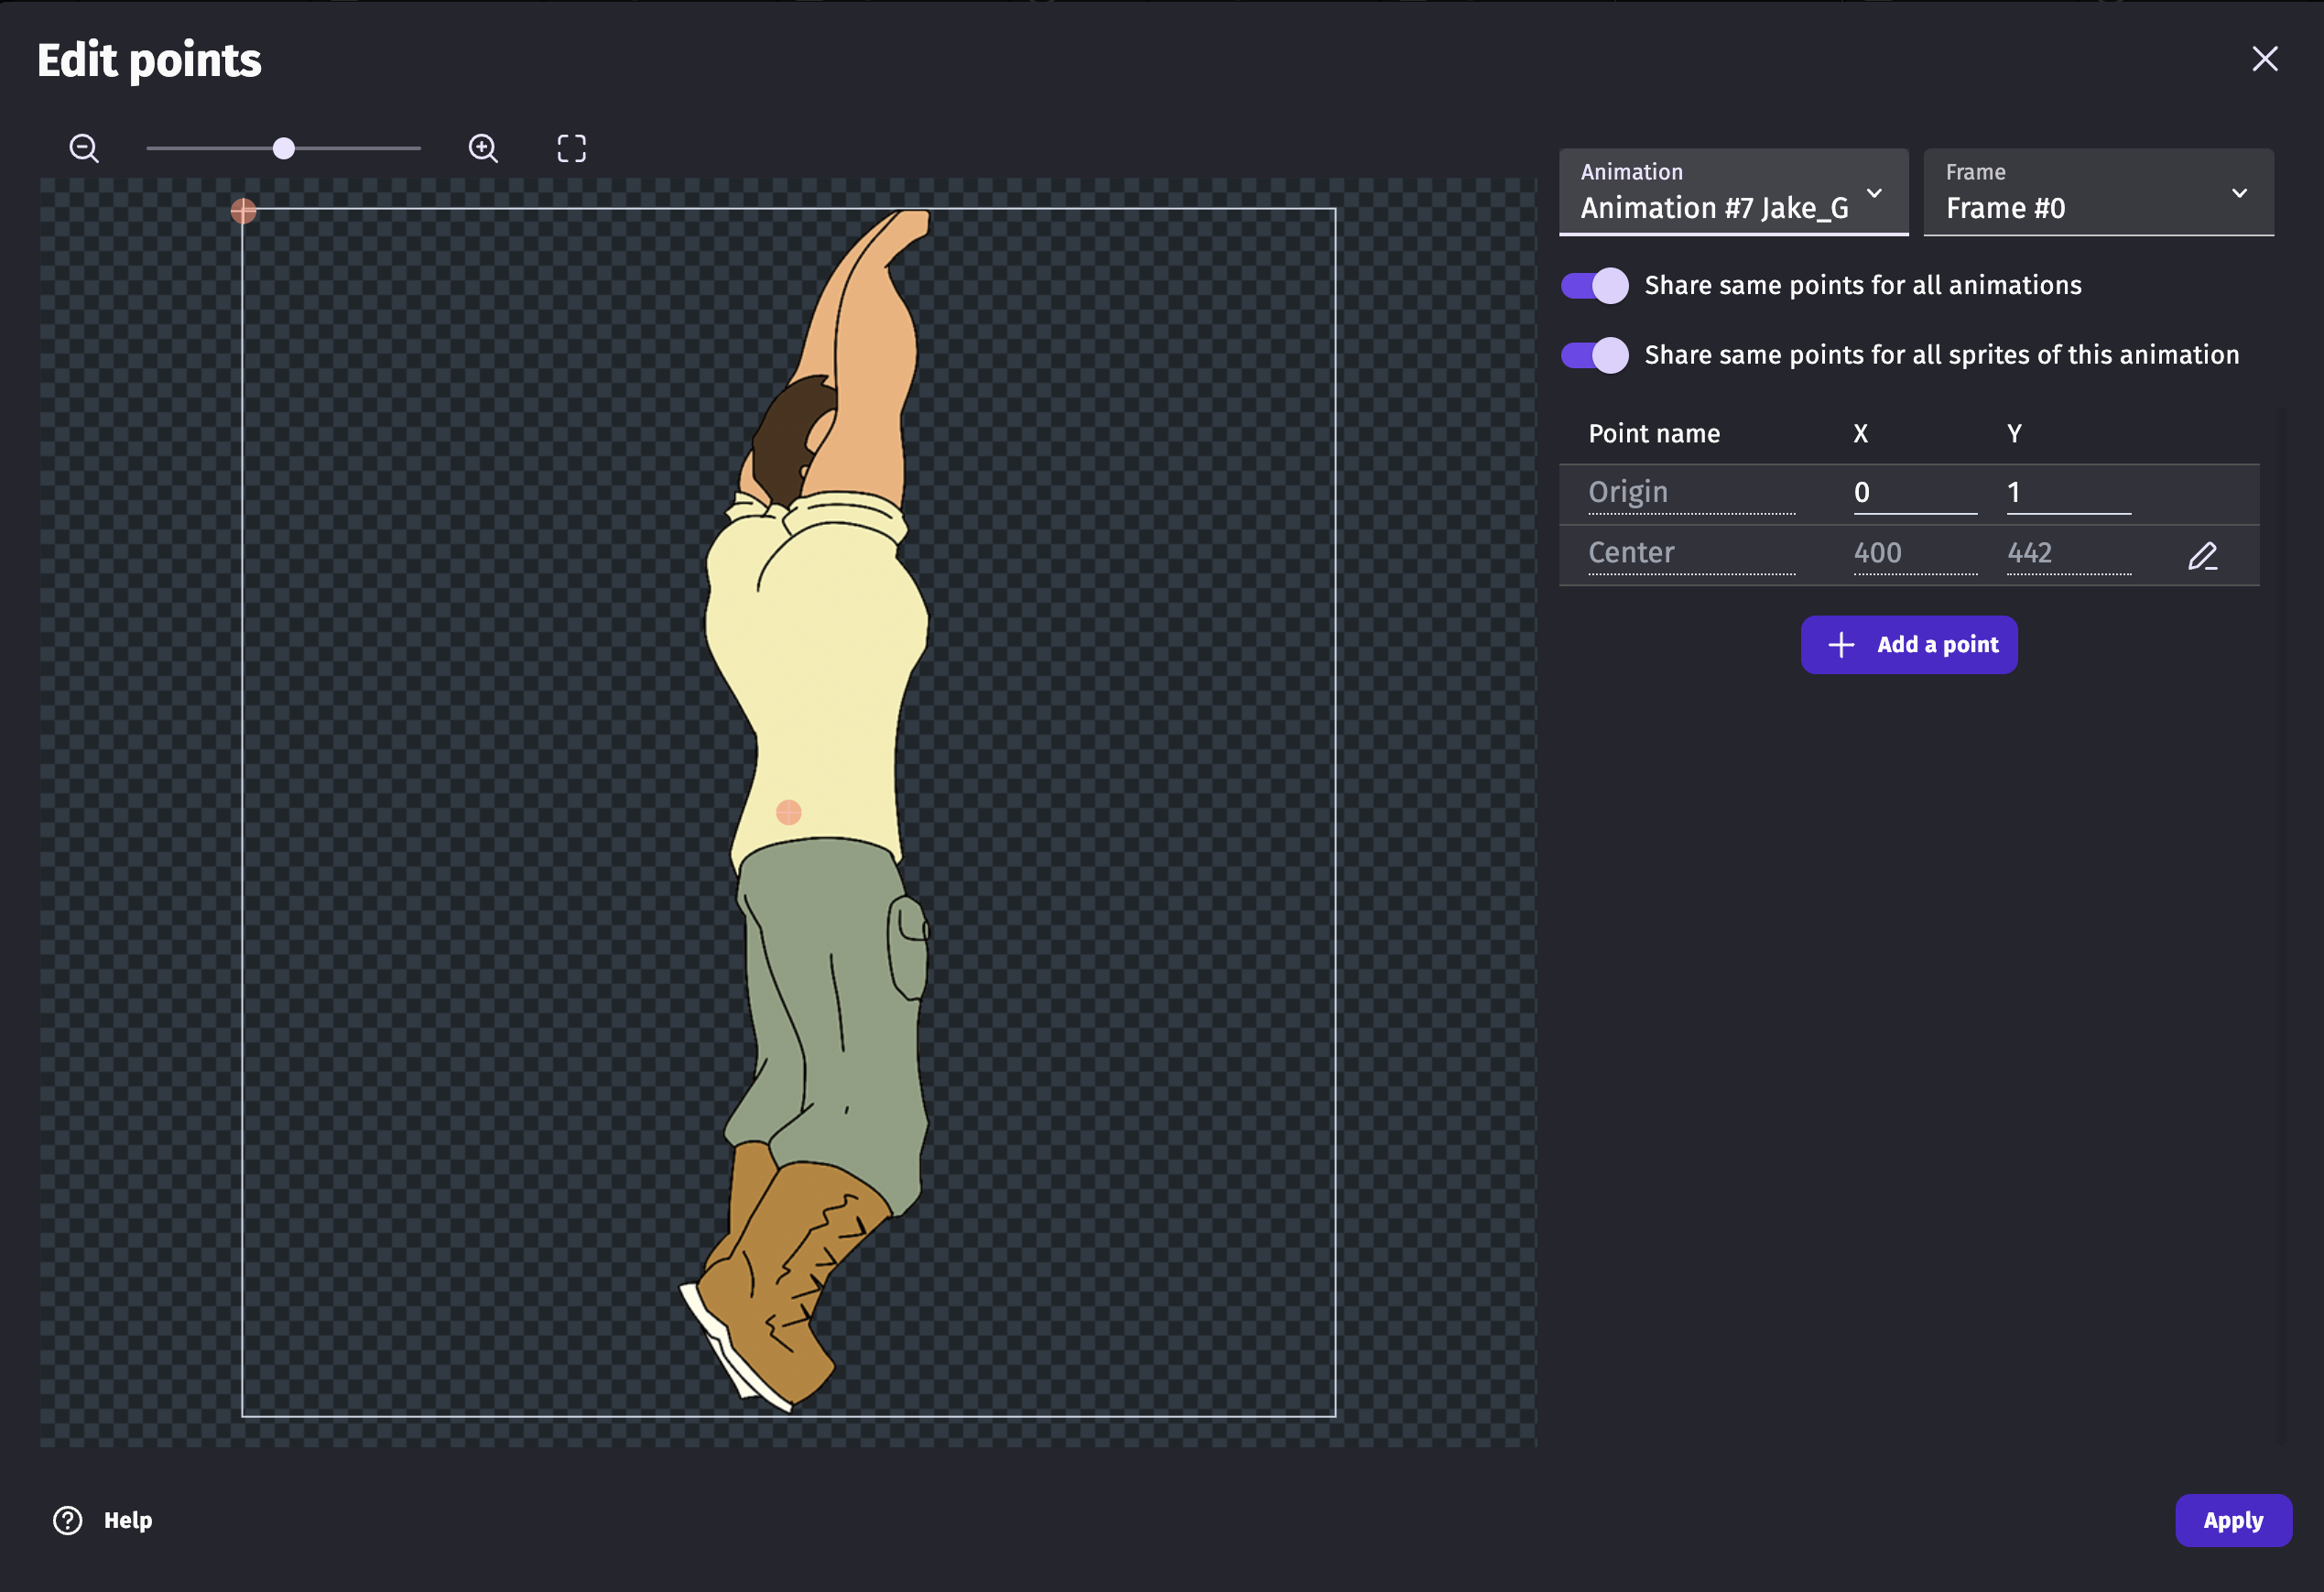Click the Help text link

[128, 1520]
